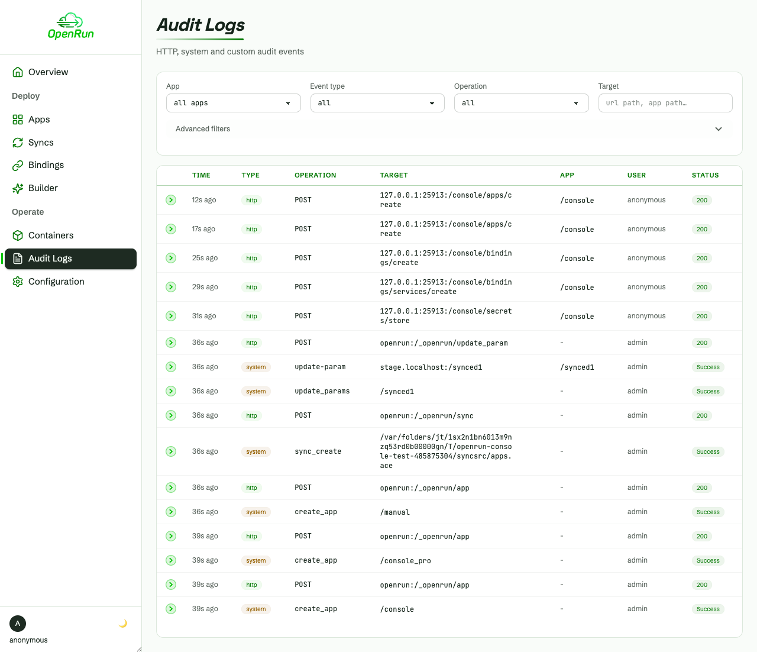This screenshot has width=757, height=652.
Task: Open the Overview page
Action: point(70,72)
